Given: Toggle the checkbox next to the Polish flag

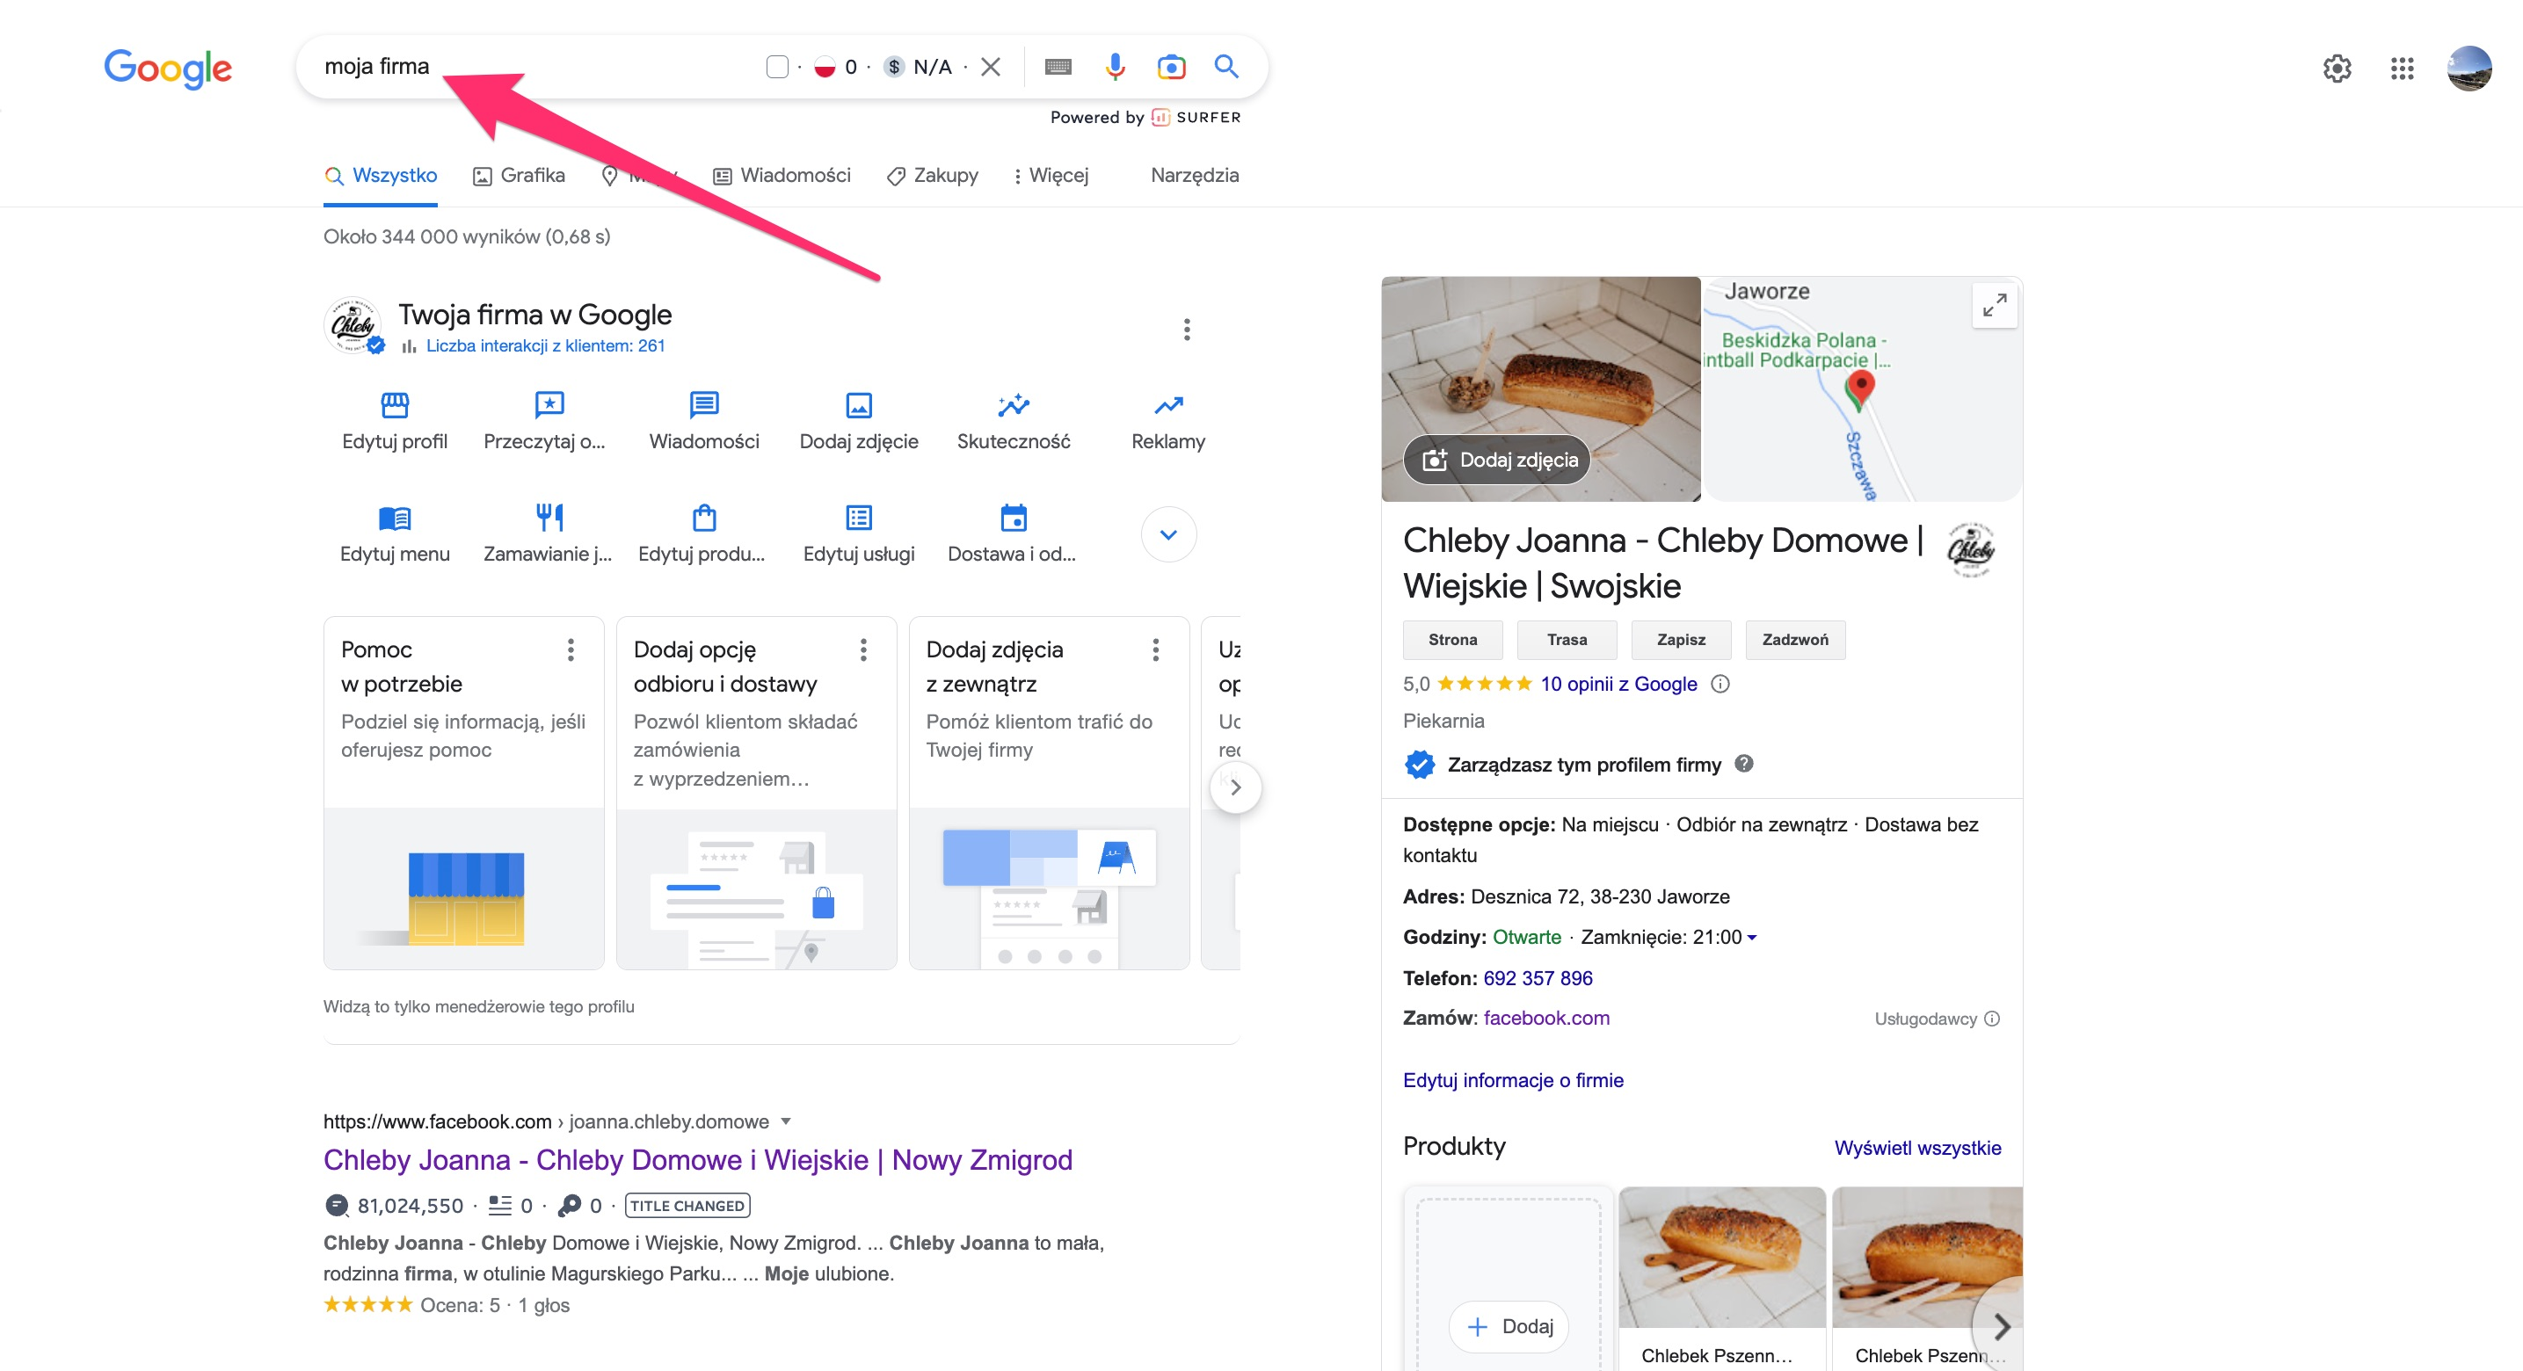Looking at the screenshot, I should 777,66.
